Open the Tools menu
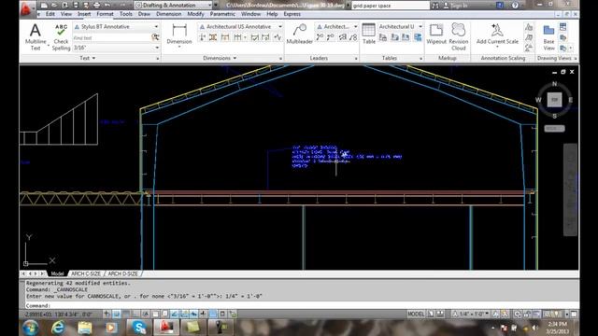Screen dimensions: 598x336 126,14
